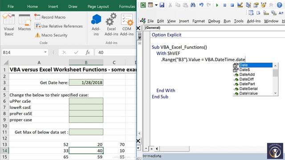Open the VBA Edit menu

click(160, 21)
